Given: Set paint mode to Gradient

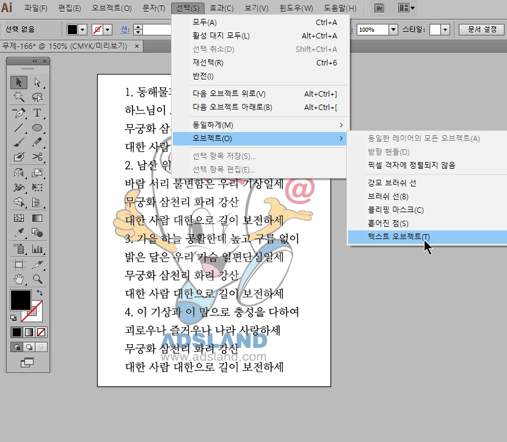Looking at the screenshot, I should click(29, 333).
